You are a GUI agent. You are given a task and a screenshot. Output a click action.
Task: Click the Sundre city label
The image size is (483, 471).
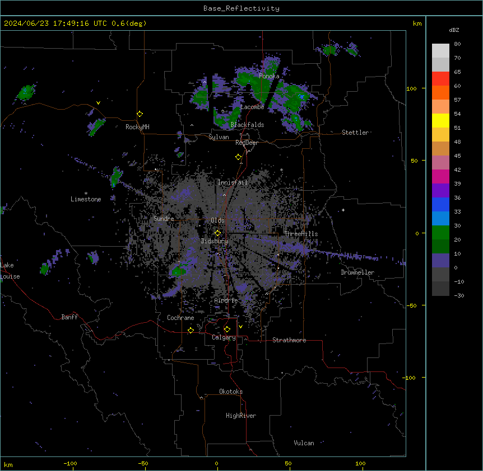point(164,219)
